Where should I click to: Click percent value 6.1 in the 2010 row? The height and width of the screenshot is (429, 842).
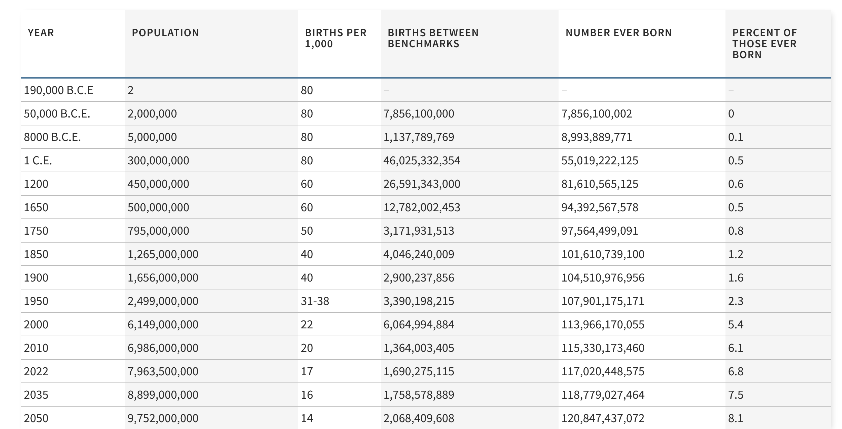(735, 348)
